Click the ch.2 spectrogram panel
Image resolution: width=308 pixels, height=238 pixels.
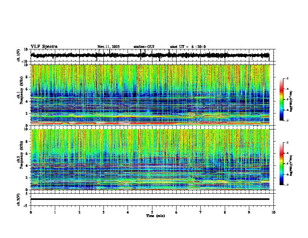150,159
